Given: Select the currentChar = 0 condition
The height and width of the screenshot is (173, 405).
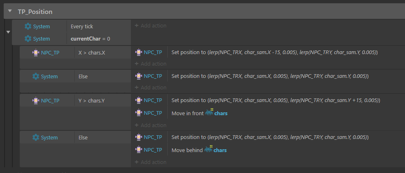Looking at the screenshot, I should tap(91, 39).
